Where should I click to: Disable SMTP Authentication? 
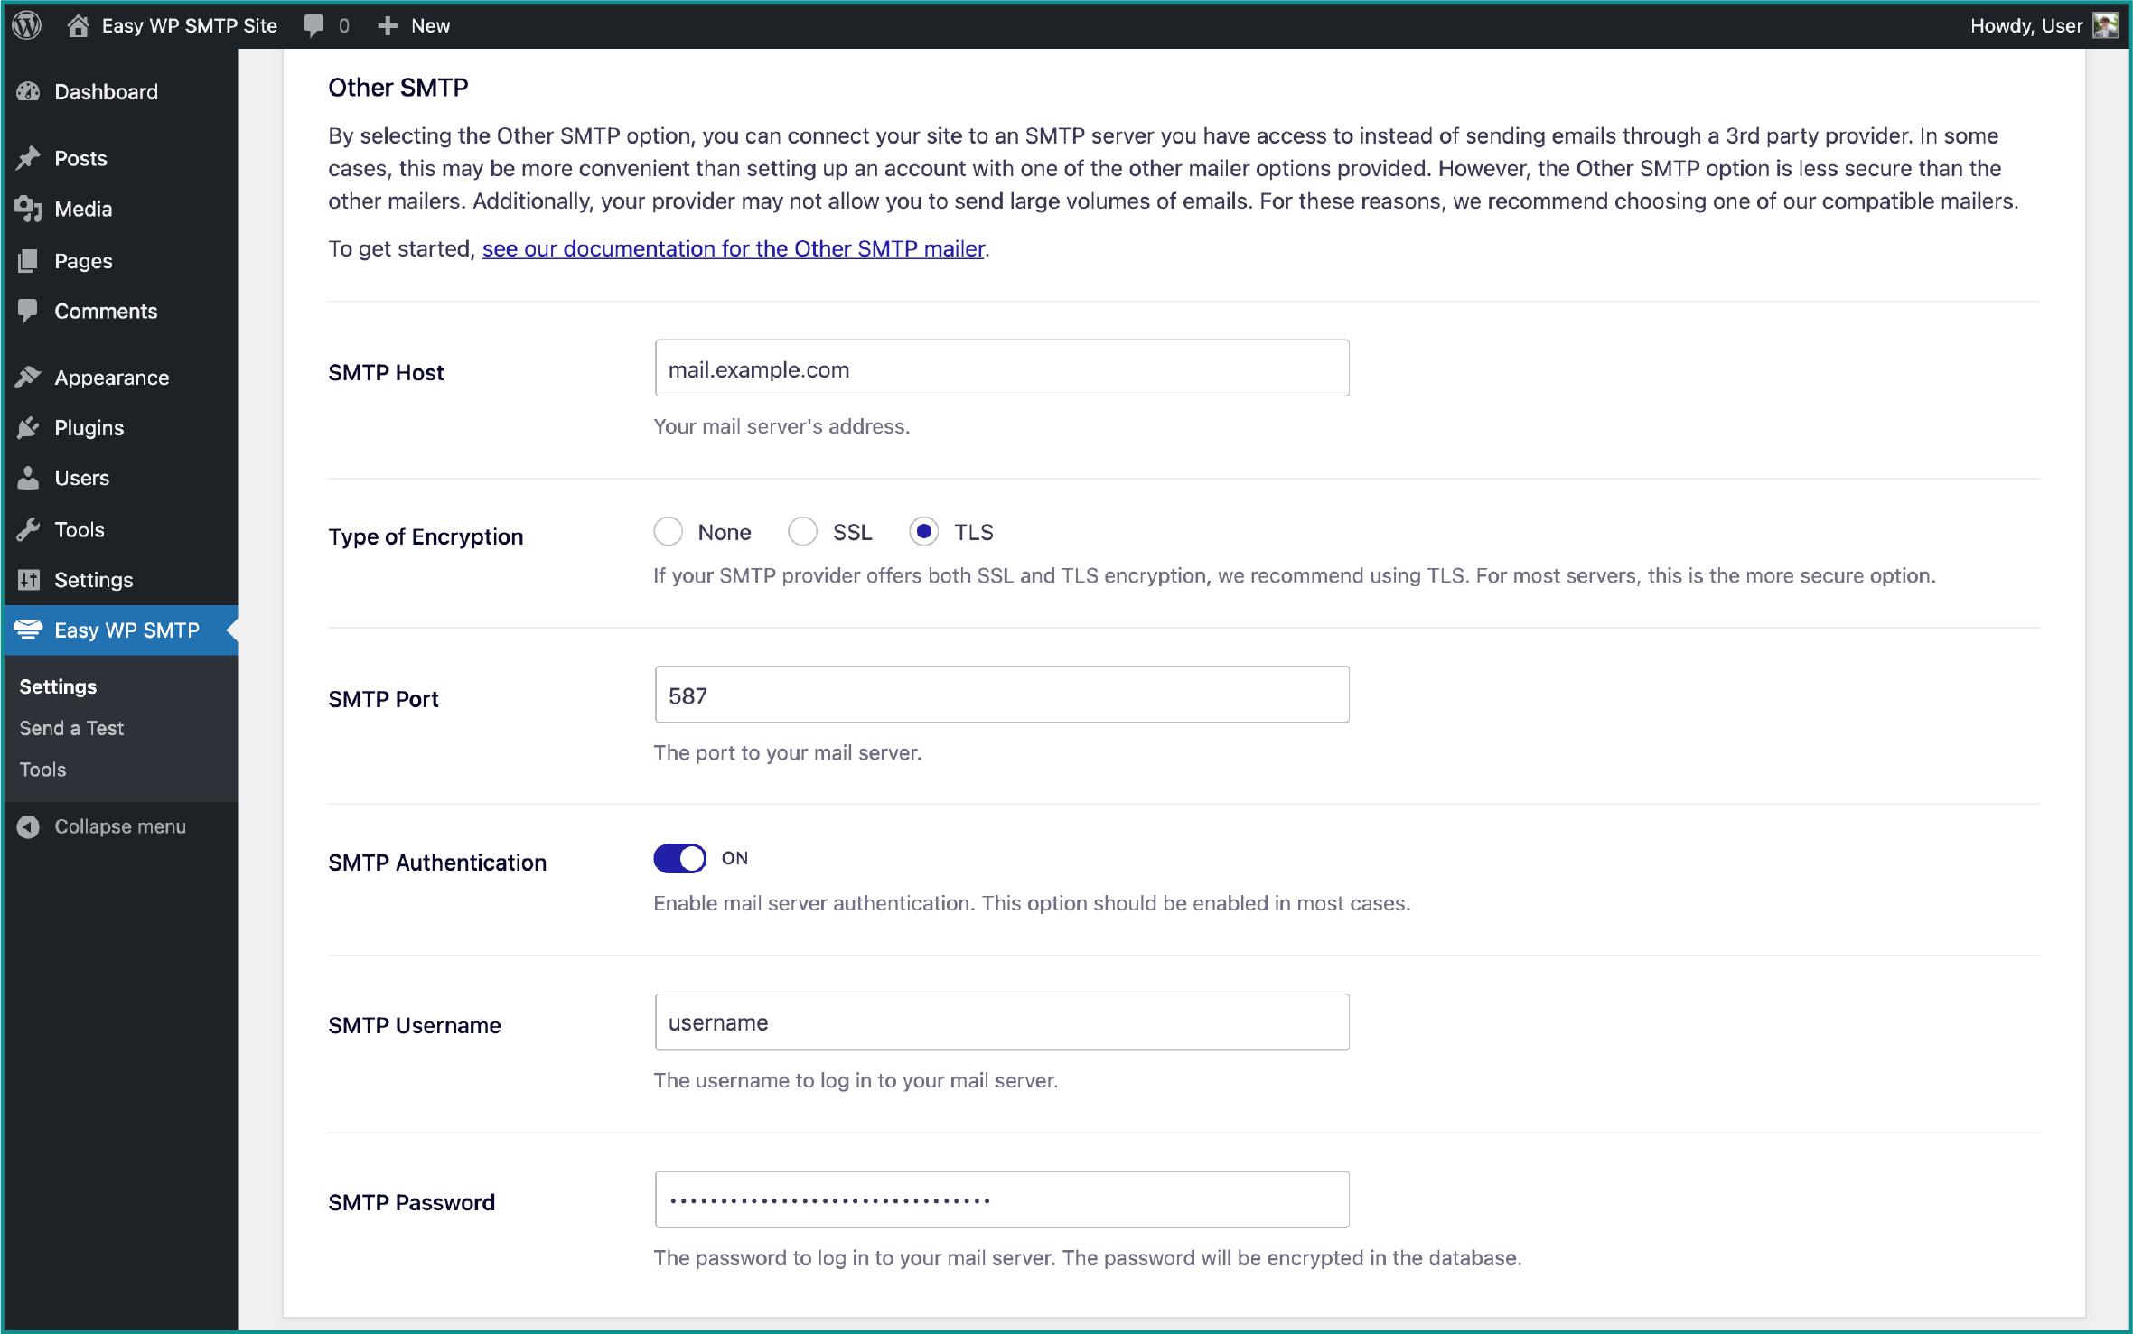[678, 858]
